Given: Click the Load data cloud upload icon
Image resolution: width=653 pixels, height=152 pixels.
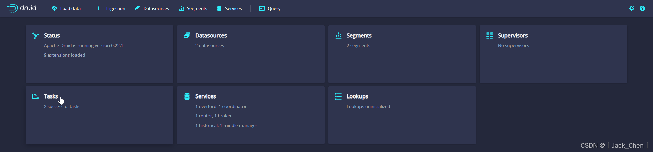Looking at the screenshot, I should (x=54, y=8).
